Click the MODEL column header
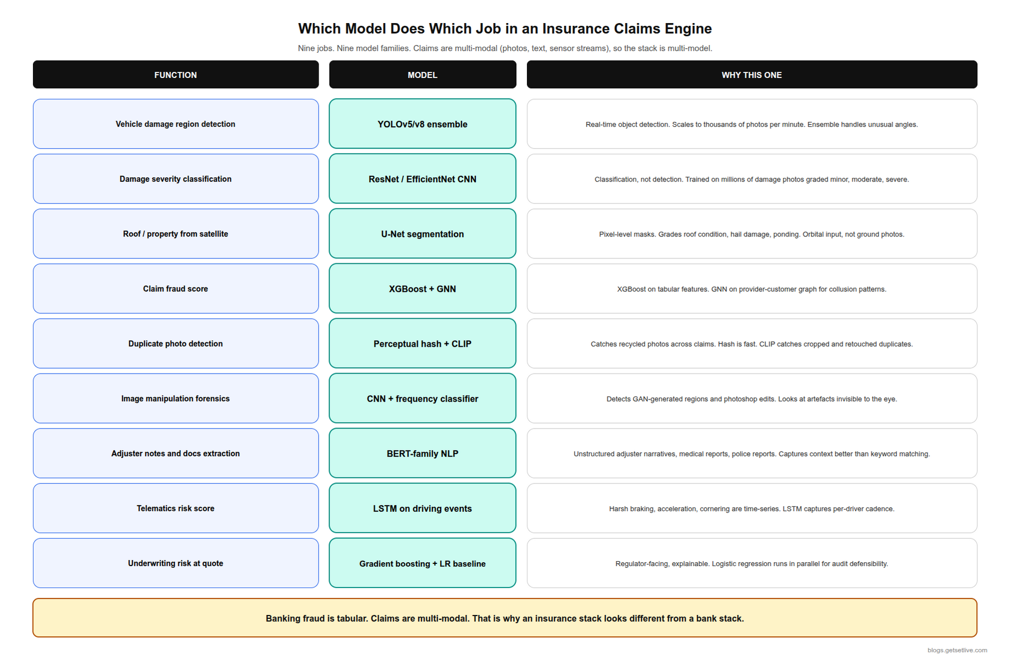 [x=423, y=75]
